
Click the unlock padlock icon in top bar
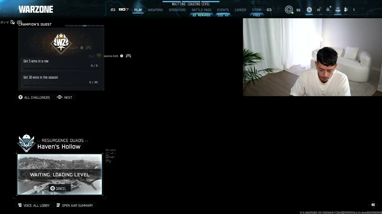click(319, 10)
